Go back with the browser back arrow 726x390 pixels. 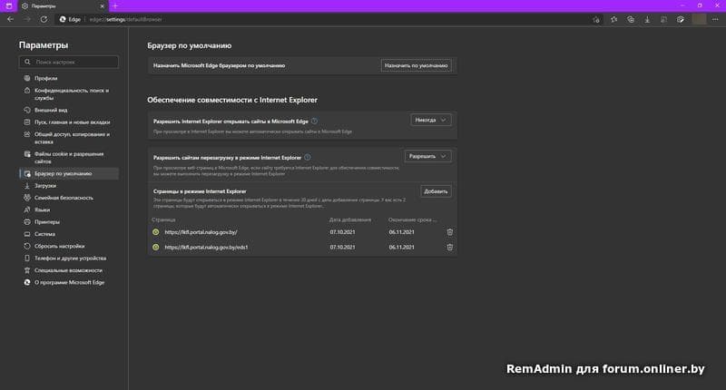coord(10,19)
